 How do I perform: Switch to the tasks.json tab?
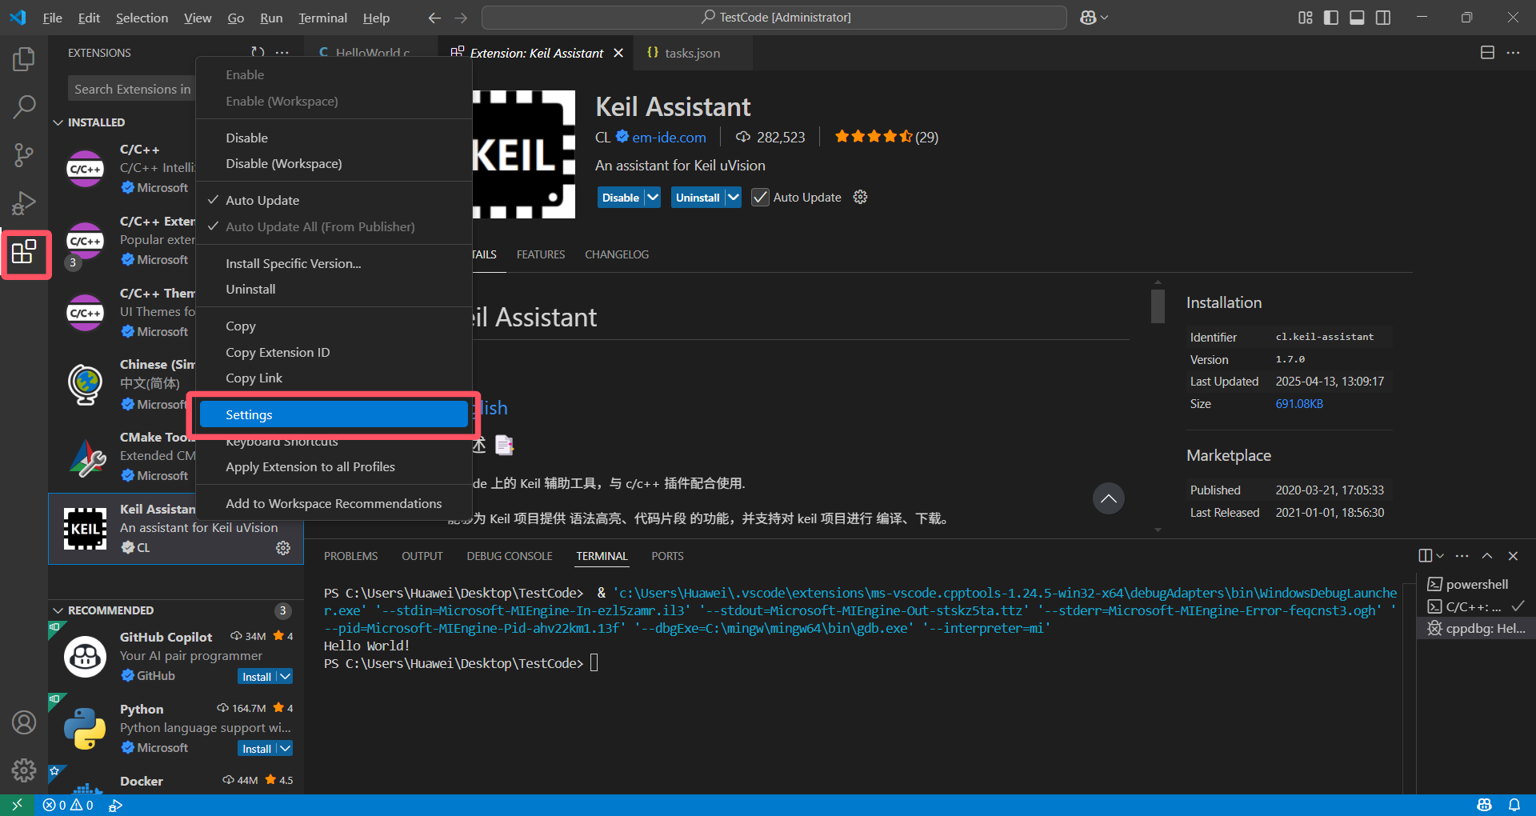click(x=692, y=53)
